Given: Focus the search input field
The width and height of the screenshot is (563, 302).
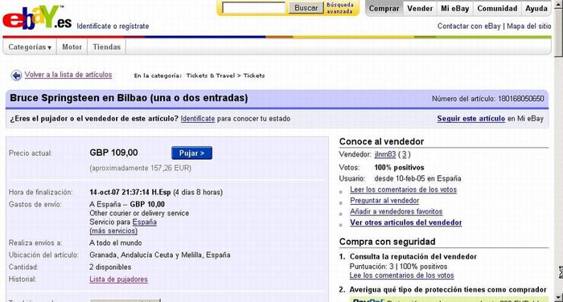Looking at the screenshot, I should pyautogui.click(x=253, y=8).
